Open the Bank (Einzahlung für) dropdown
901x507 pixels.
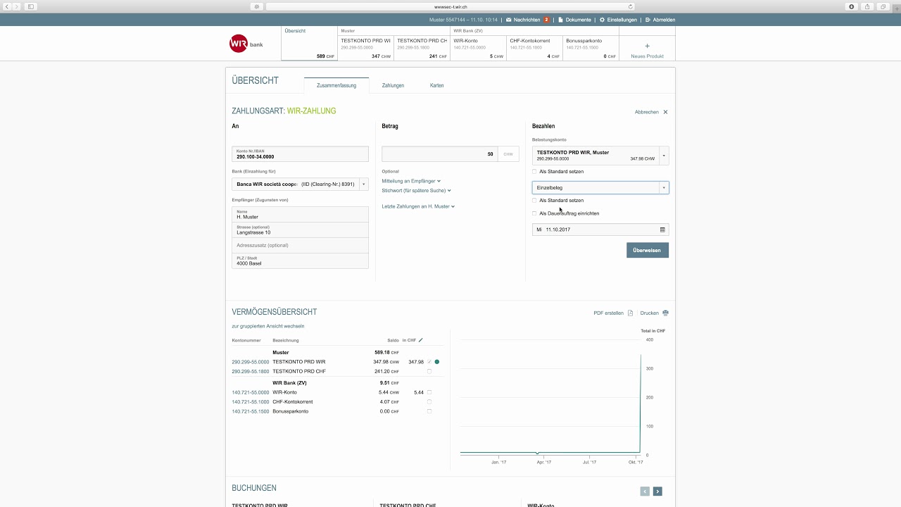pyautogui.click(x=300, y=184)
